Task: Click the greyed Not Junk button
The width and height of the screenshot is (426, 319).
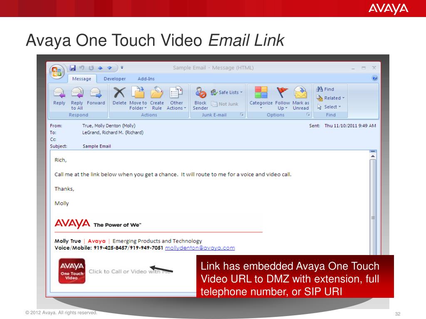Action: pos(225,104)
